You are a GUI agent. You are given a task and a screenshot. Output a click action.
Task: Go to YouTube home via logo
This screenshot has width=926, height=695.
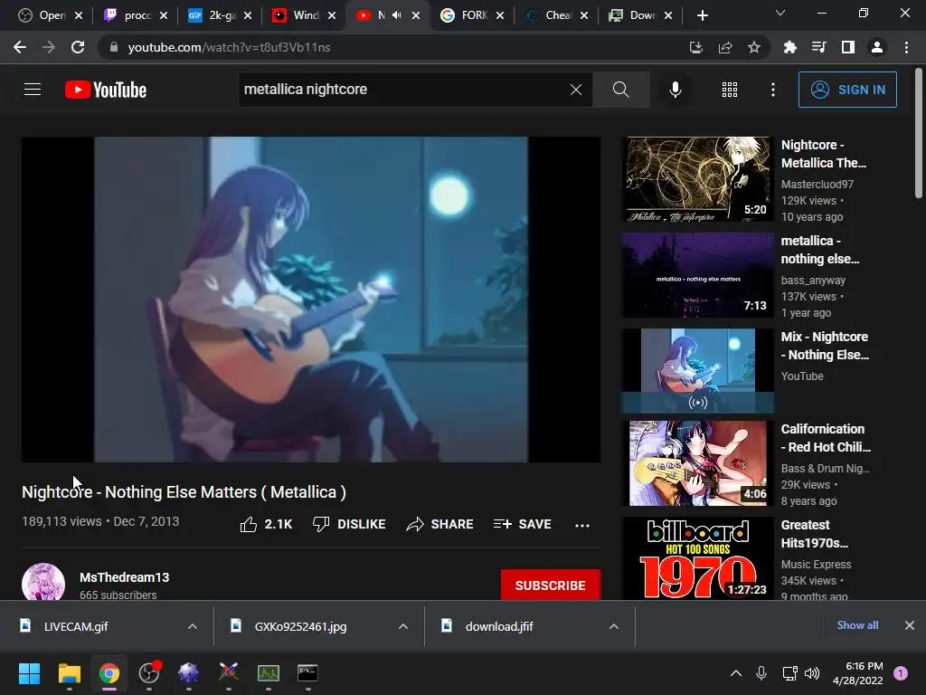click(106, 90)
